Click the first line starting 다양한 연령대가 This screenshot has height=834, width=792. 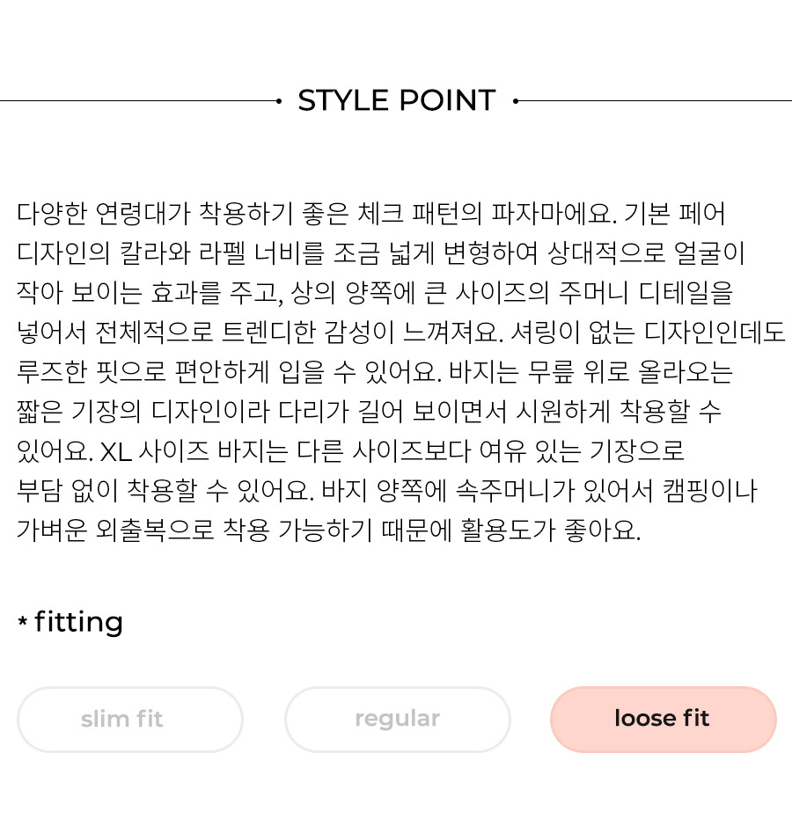[370, 213]
